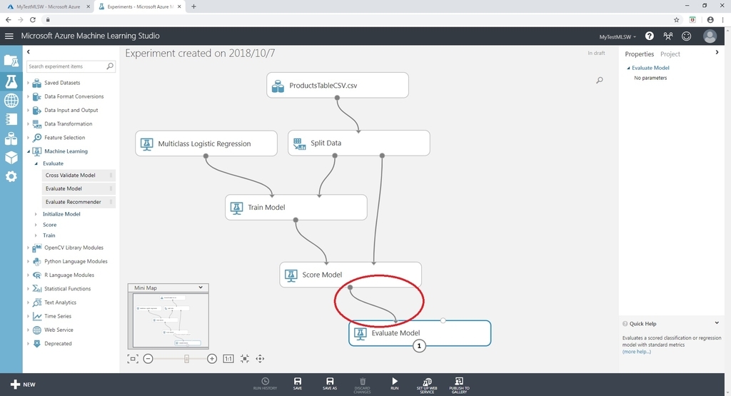Screen dimensions: 731x396
Task: Open the user account avatar
Action: pyautogui.click(x=710, y=36)
